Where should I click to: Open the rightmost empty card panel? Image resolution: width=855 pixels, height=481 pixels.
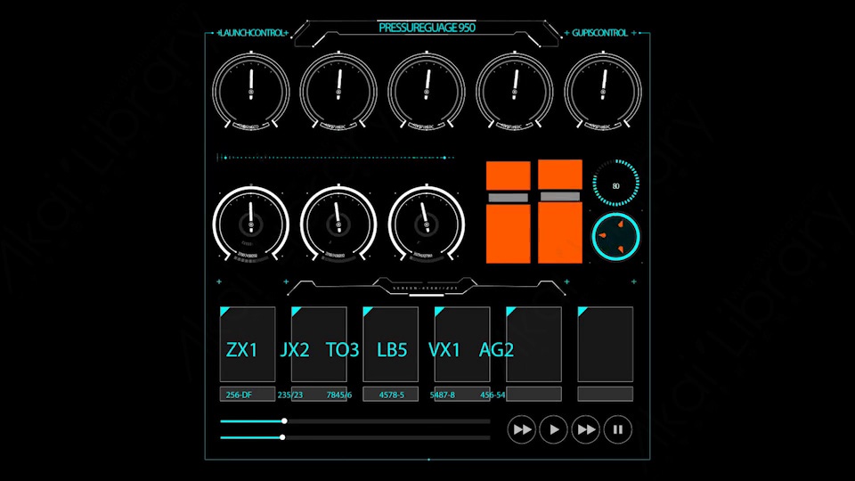(606, 344)
